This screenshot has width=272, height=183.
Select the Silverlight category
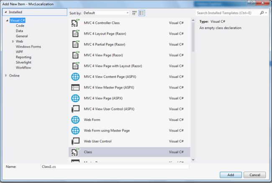click(x=23, y=62)
